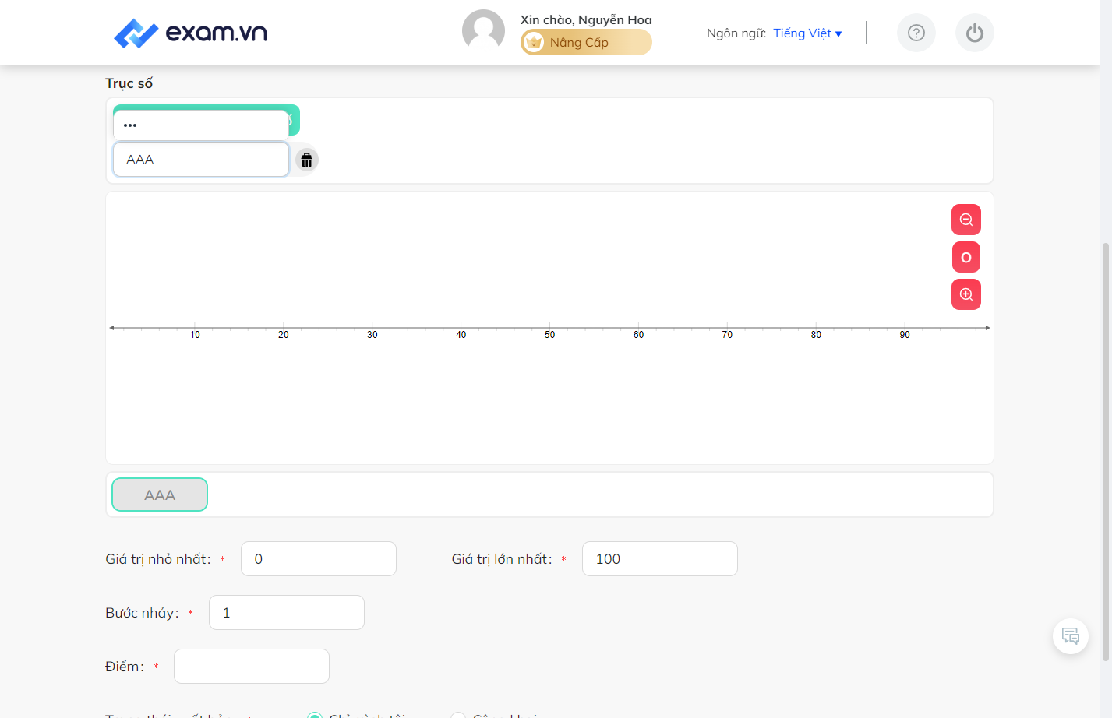Click the exam.vn logo
The height and width of the screenshot is (718, 1112).
tap(190, 33)
